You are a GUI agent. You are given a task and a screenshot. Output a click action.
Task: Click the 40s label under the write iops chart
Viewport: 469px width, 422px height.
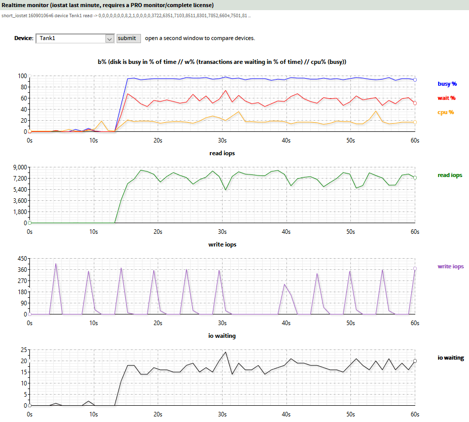286,323
